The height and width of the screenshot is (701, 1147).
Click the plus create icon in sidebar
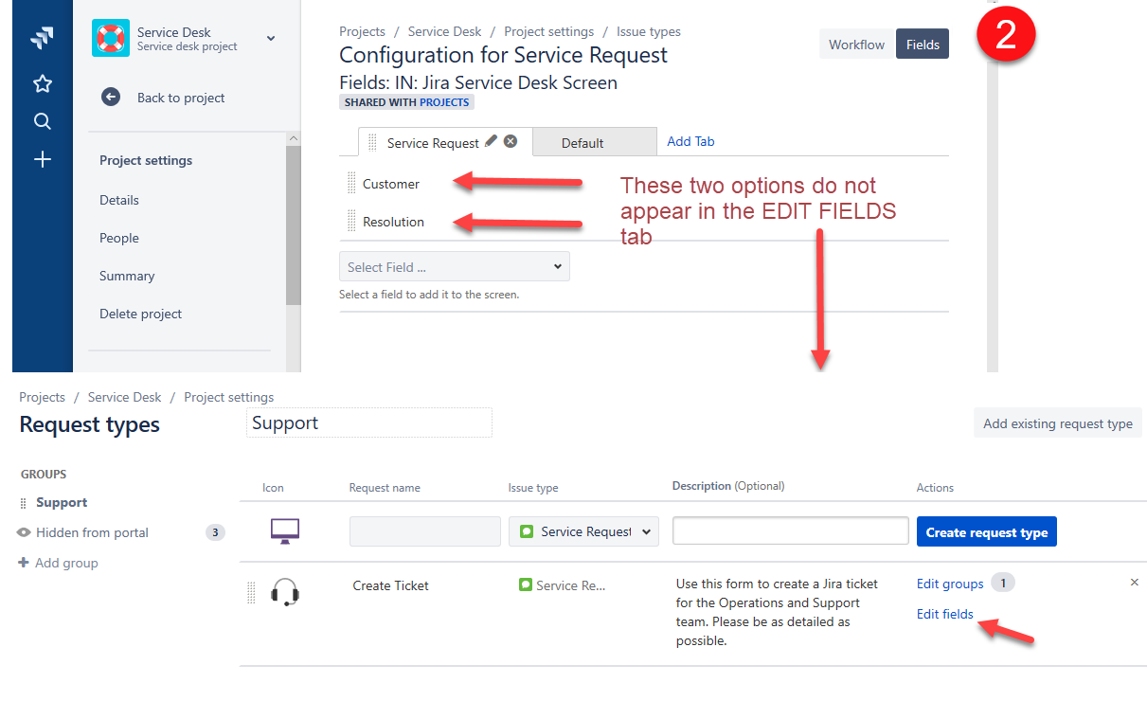pyautogui.click(x=42, y=159)
